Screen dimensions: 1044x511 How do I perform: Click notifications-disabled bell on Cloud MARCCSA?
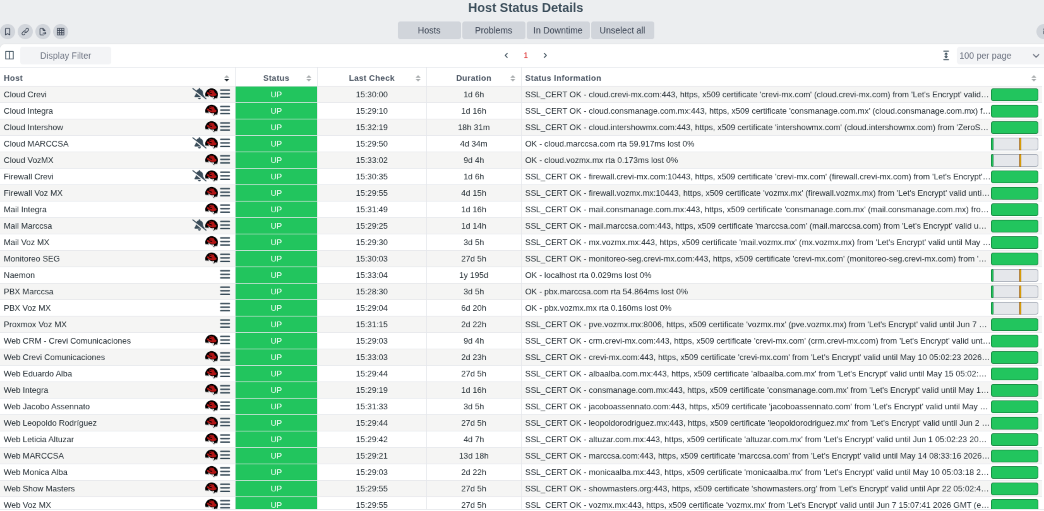[x=198, y=143]
